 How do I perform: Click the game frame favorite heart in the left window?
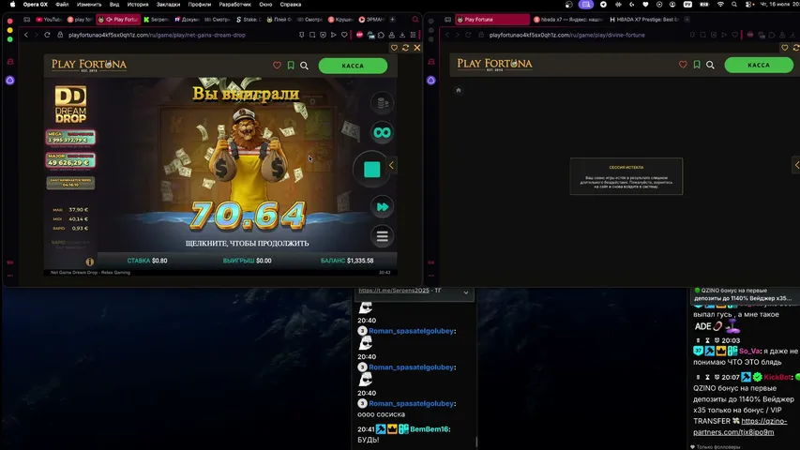pos(394,48)
